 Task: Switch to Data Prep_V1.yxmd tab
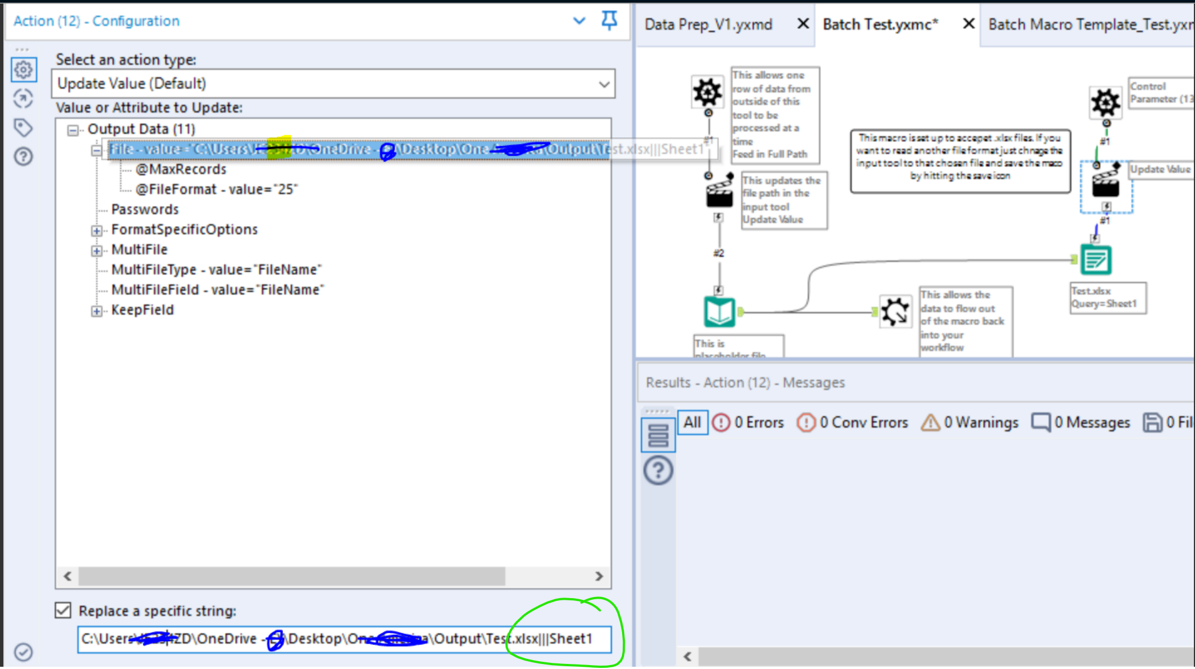pyautogui.click(x=709, y=25)
